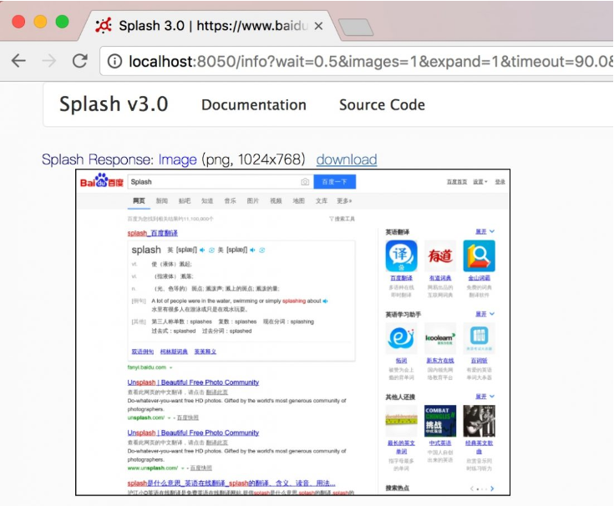
Task: Open the 设置 dropdown at the page top
Action: click(x=480, y=182)
